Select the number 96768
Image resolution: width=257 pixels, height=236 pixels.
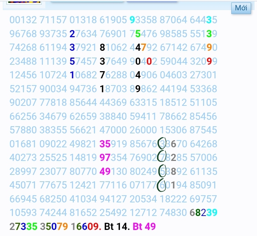coord(23,34)
